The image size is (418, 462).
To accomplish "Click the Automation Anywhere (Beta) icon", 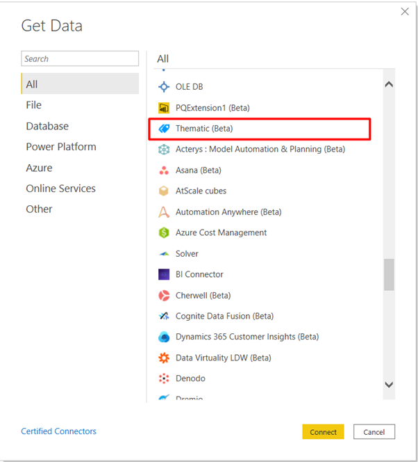I will pos(164,212).
